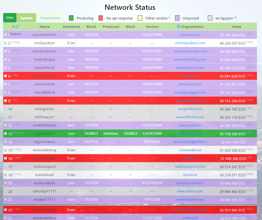Select producer name eosriobrazil
262x220 pixels.
pos(45,175)
